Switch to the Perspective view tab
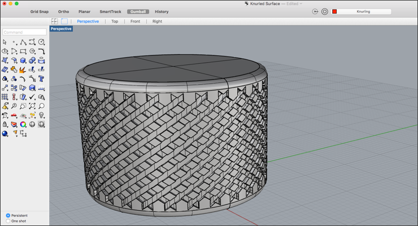418x226 pixels. (x=88, y=21)
